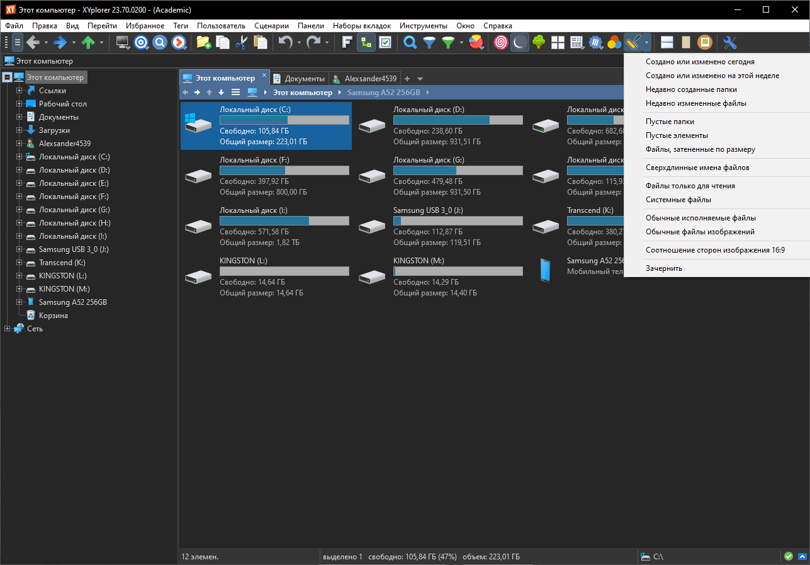Image resolution: width=810 pixels, height=565 pixels.
Task: Select Корзина in the tree
Action: click(53, 316)
